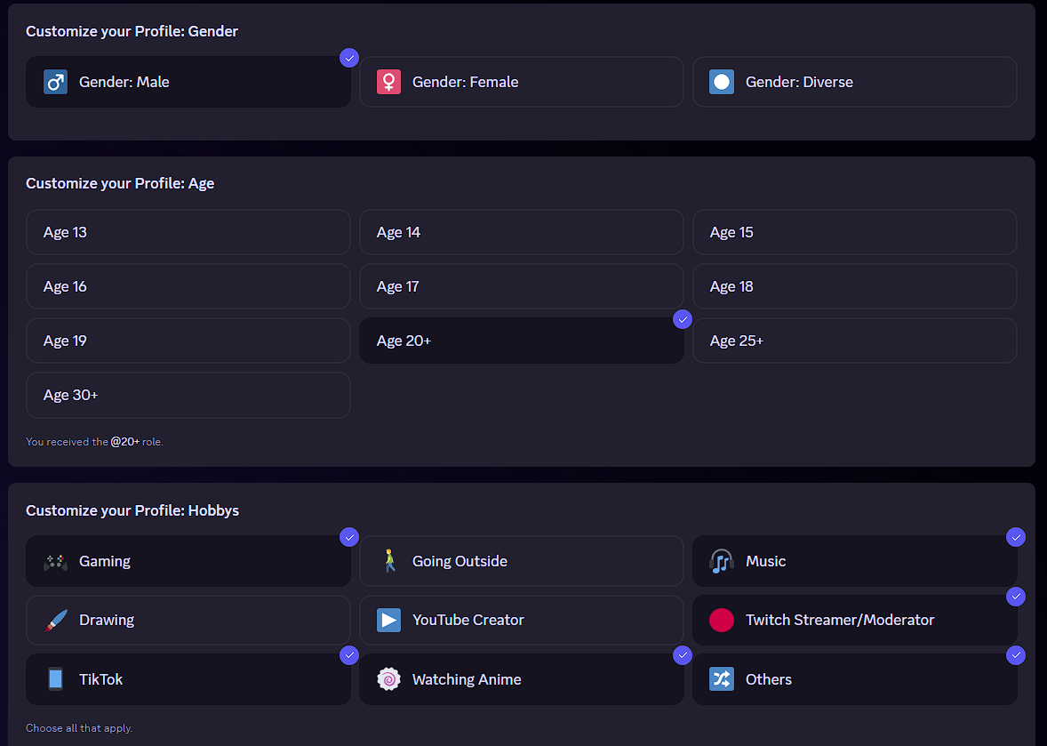Deselect the Gender: Male checkmark
Viewport: 1047px width, 746px height.
coord(348,57)
